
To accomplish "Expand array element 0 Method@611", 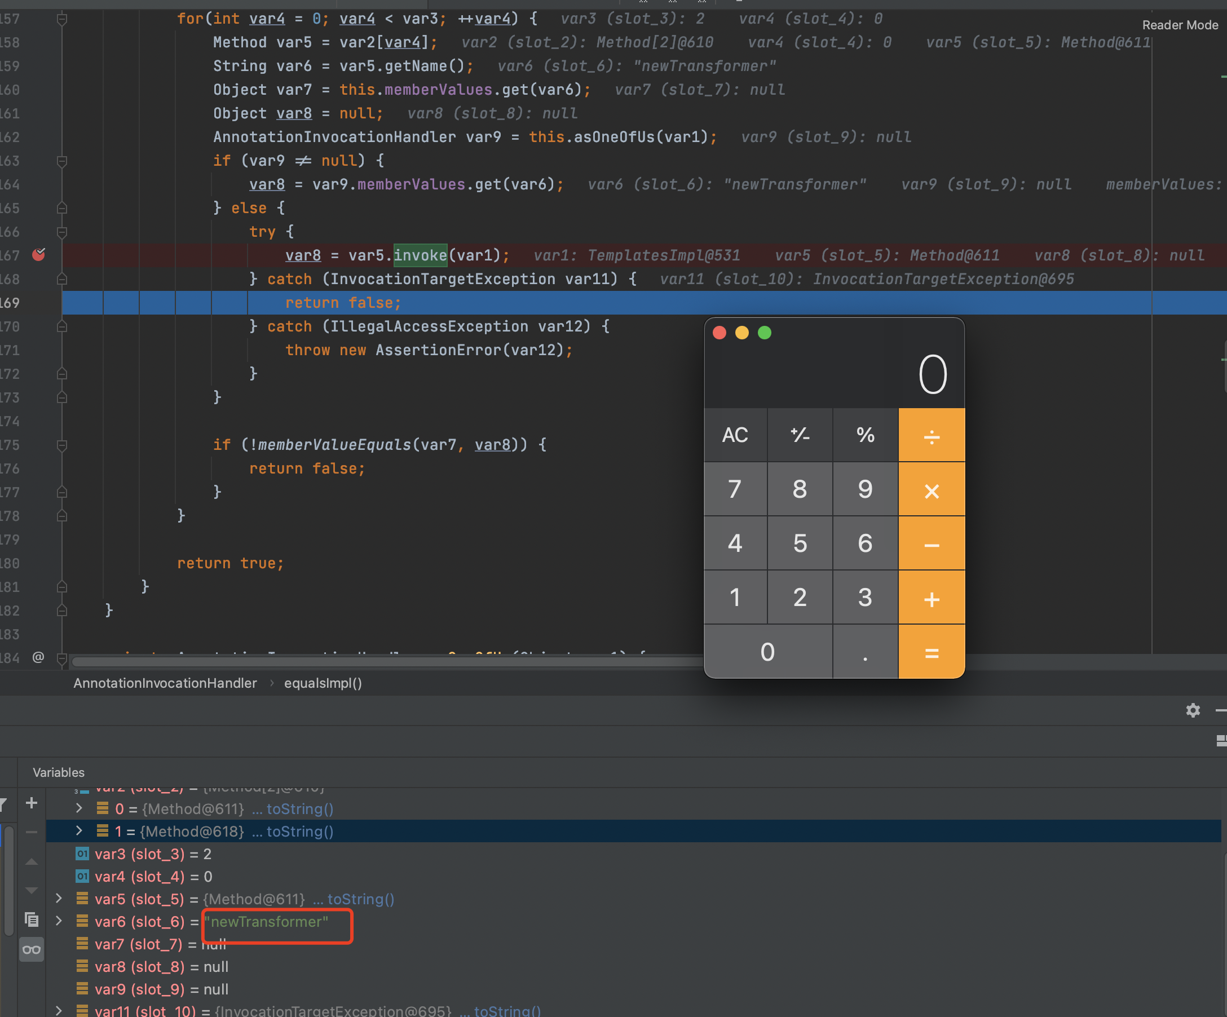I will (x=79, y=808).
